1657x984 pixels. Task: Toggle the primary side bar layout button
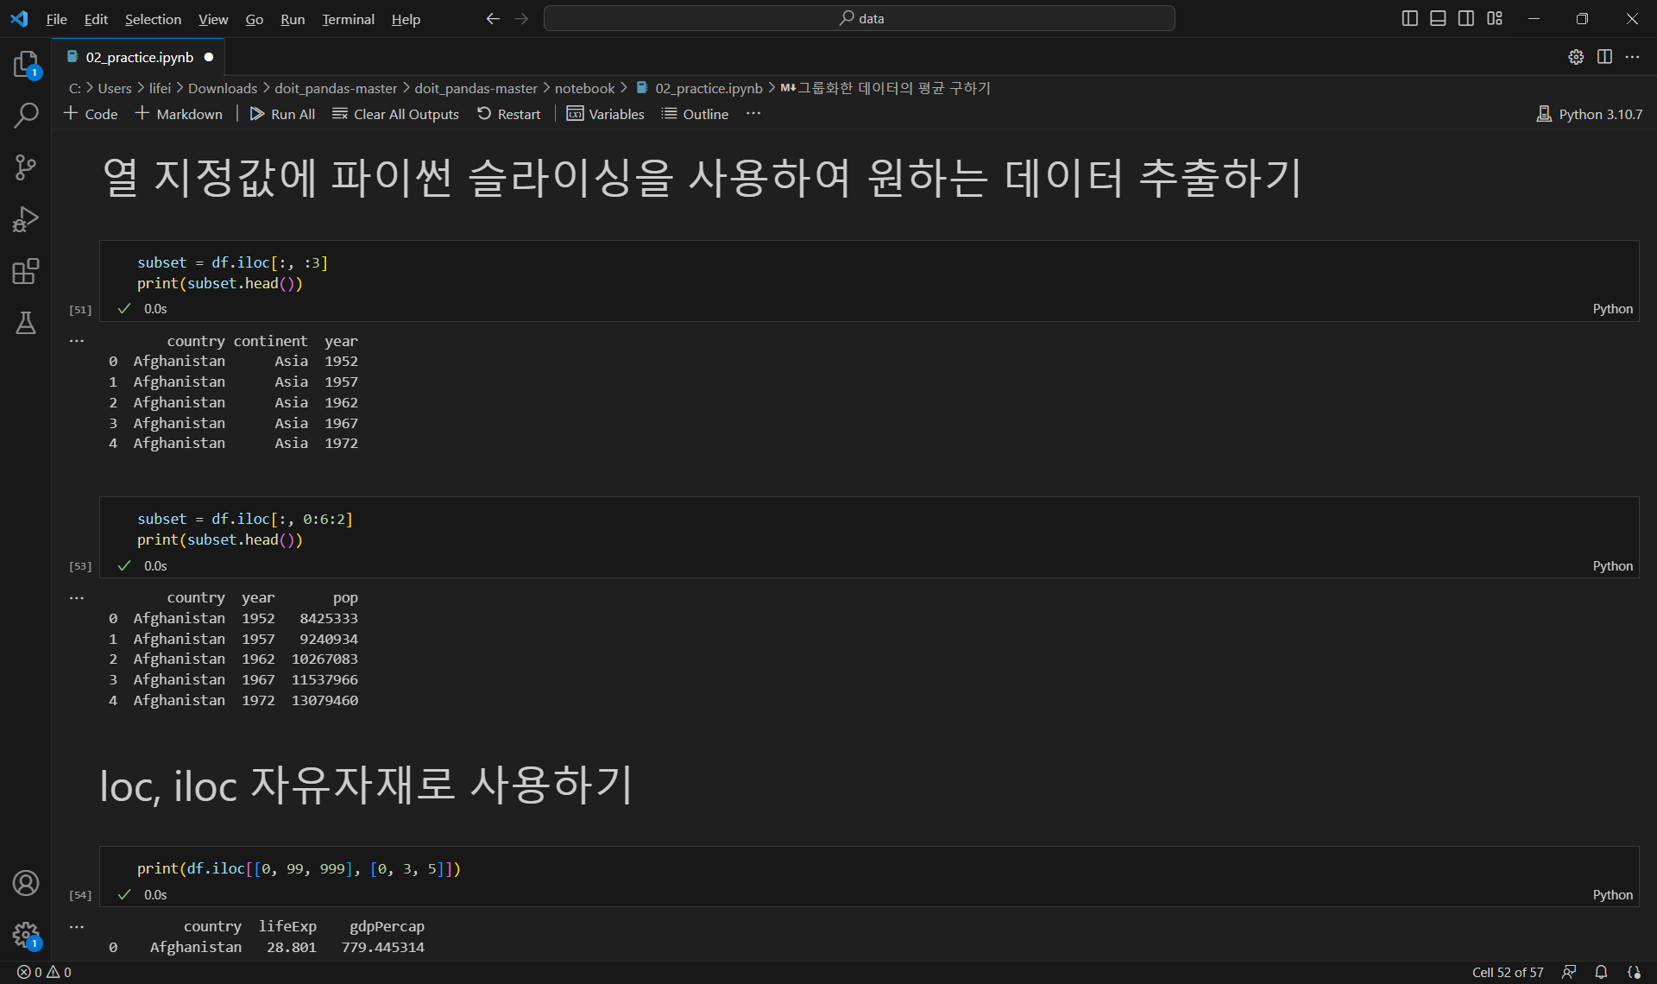tap(1409, 18)
